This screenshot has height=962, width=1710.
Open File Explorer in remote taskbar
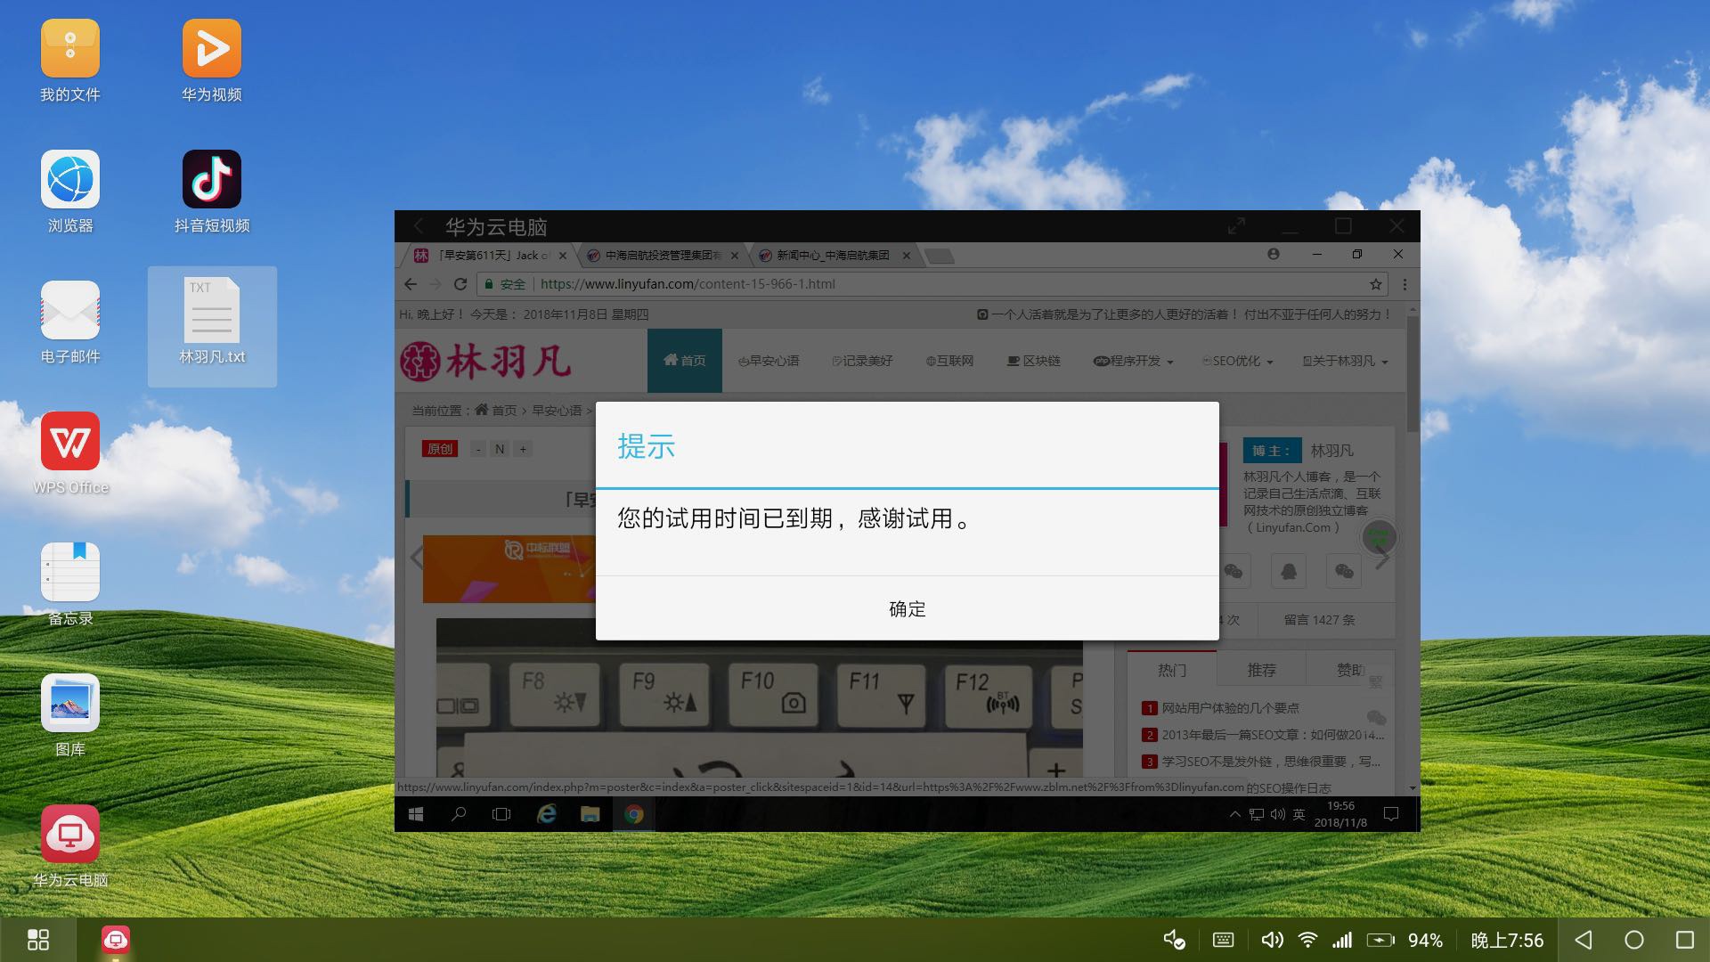point(590,814)
